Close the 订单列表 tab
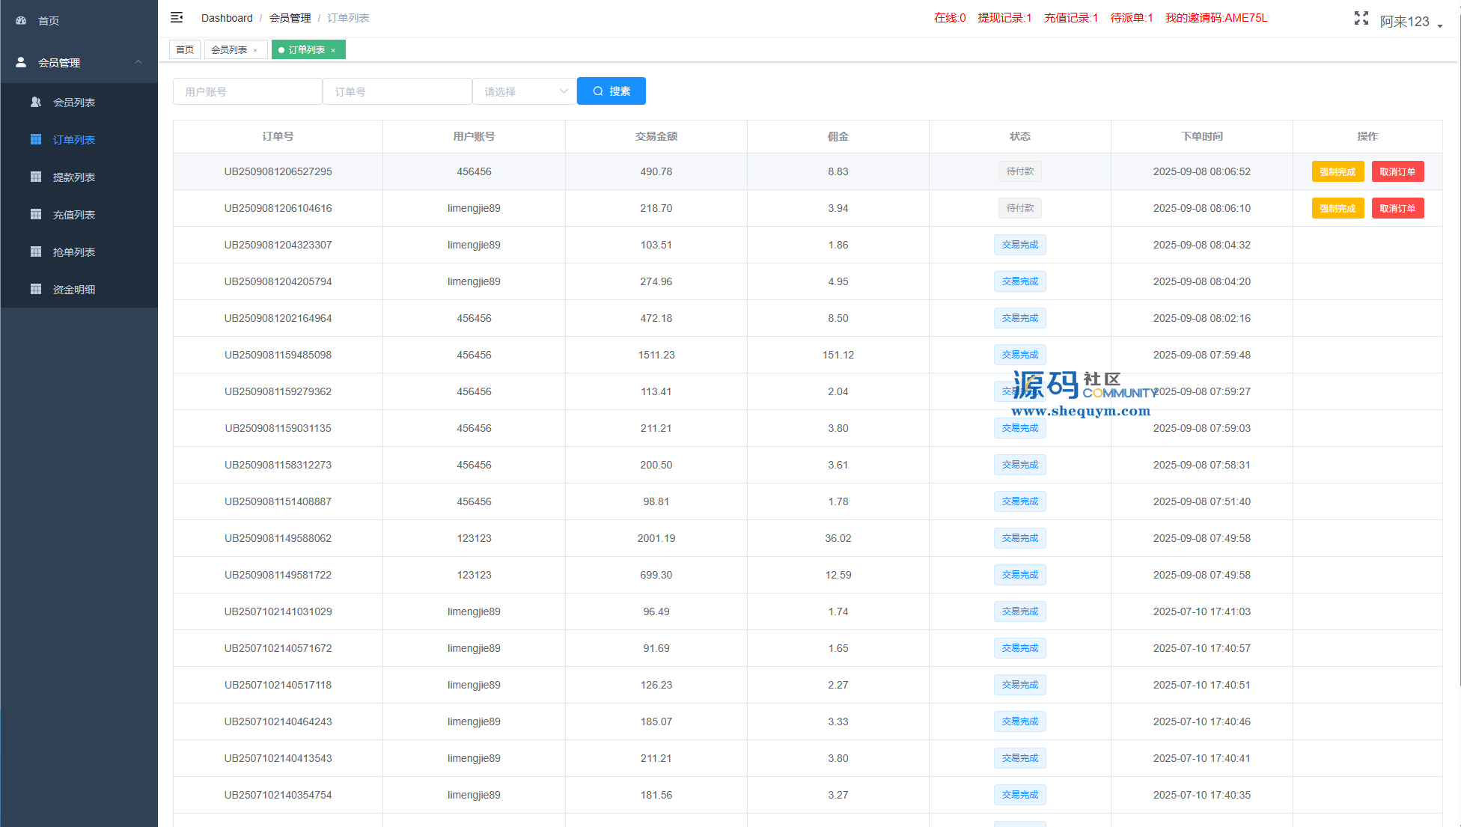Screen dimensions: 1461x827 [333, 50]
